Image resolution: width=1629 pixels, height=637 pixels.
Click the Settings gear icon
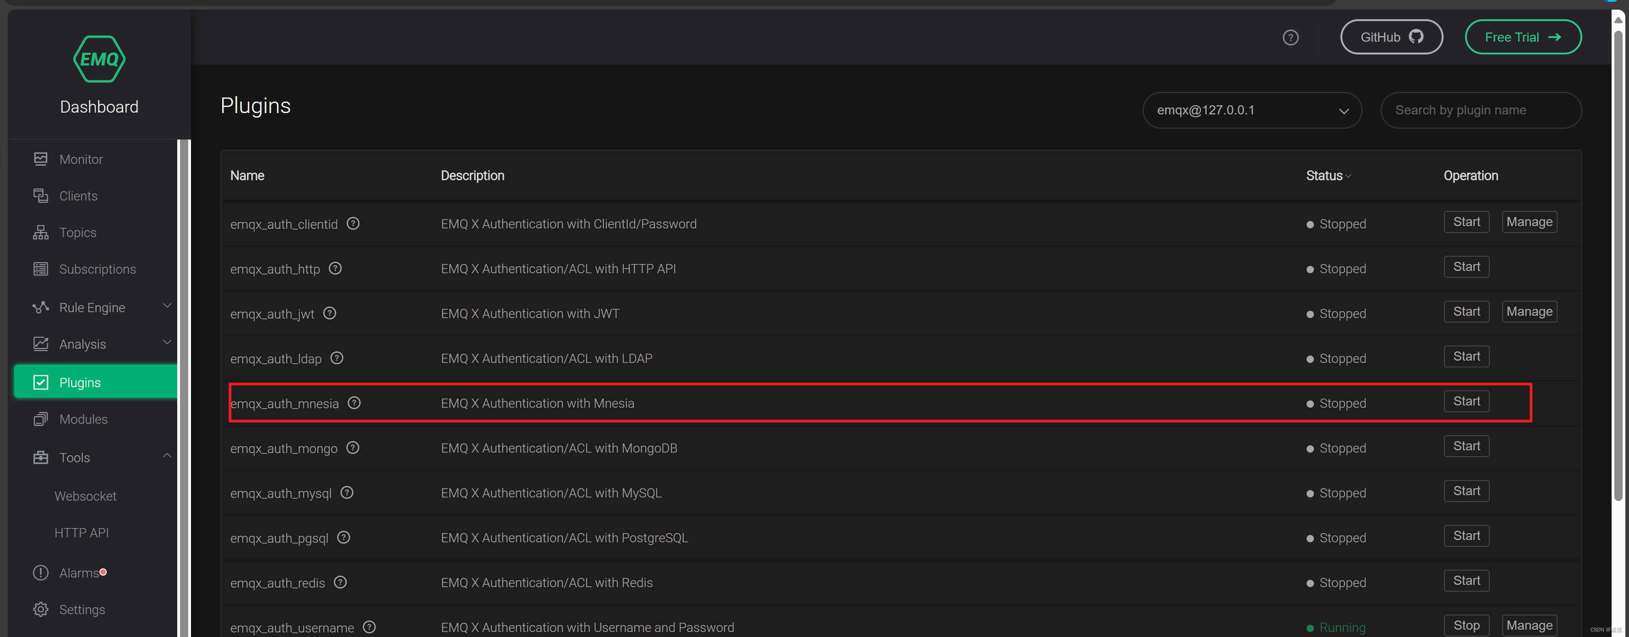click(40, 609)
